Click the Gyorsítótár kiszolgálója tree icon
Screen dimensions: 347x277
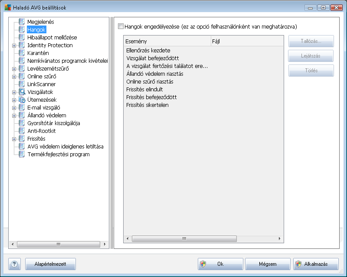point(22,123)
